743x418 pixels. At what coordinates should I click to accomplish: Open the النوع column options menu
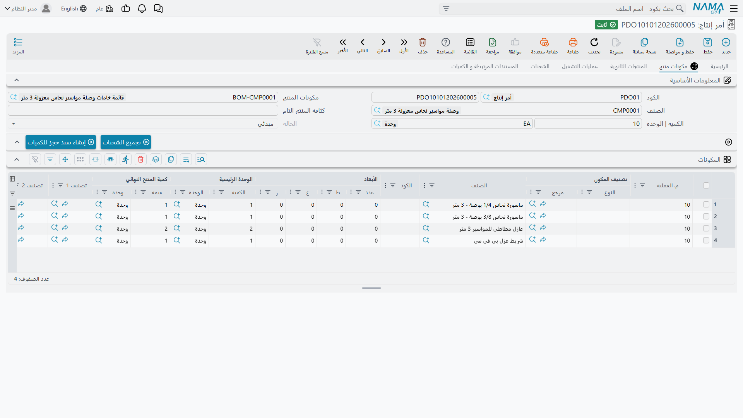click(582, 192)
